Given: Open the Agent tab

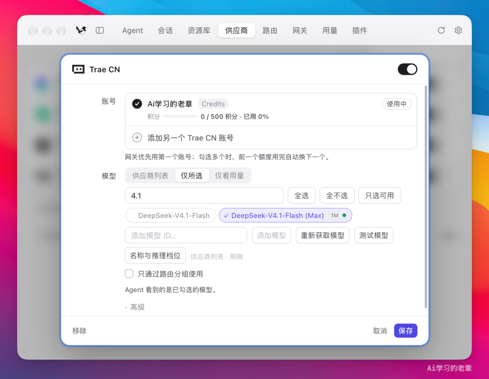Looking at the screenshot, I should click(x=133, y=31).
